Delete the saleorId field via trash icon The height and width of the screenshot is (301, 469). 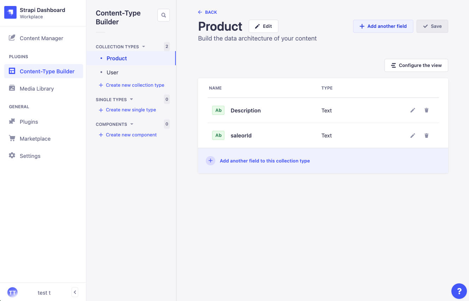click(426, 135)
